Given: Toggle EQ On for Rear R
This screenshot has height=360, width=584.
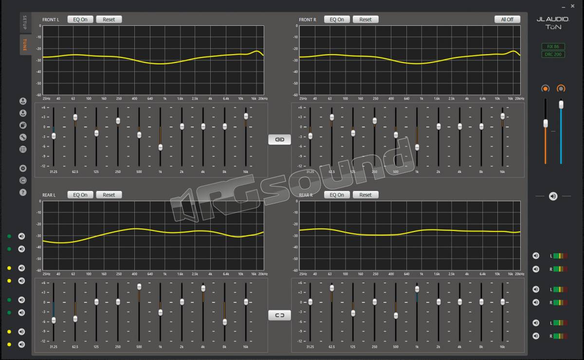Looking at the screenshot, I should coord(337,195).
